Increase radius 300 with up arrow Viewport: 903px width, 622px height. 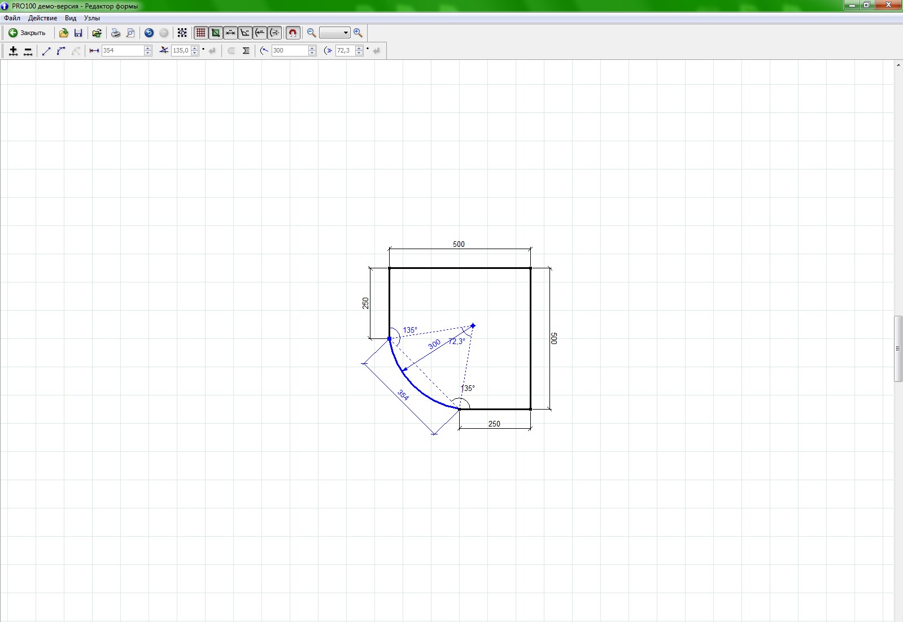coord(312,48)
